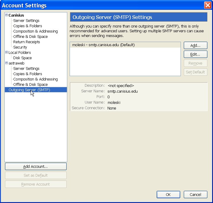Click the Add... SMTP server button
The image size is (213, 203).
[x=196, y=45]
